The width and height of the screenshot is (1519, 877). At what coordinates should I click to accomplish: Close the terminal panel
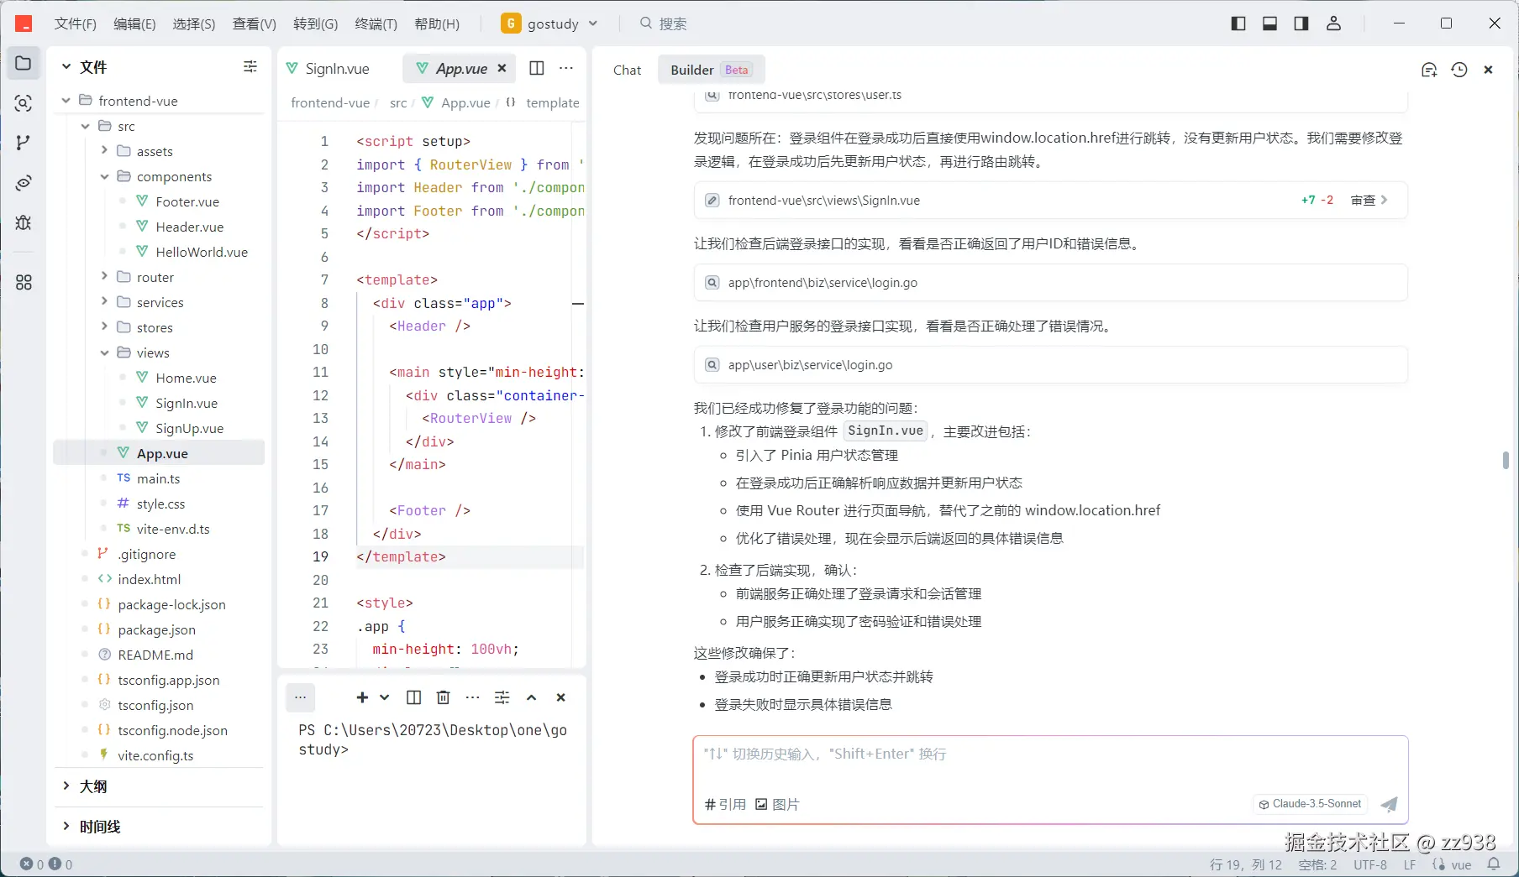561,697
